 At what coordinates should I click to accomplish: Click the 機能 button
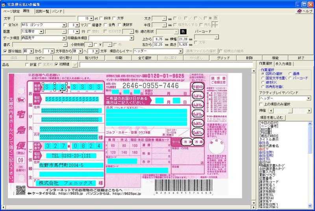click(275, 58)
